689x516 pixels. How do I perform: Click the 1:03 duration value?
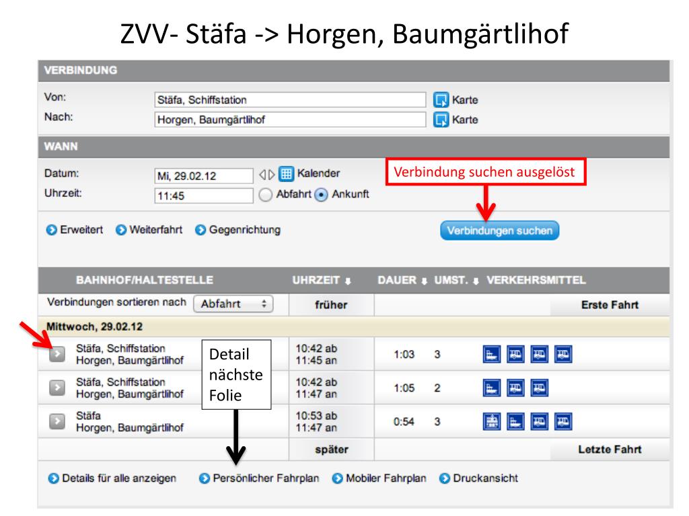click(404, 354)
